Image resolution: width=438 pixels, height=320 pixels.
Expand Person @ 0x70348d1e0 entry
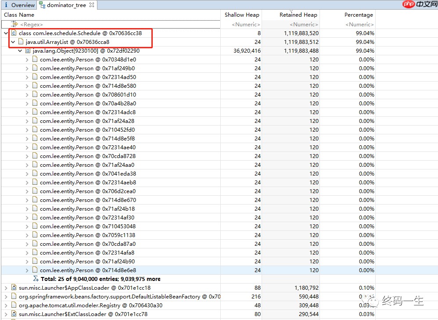[27, 60]
